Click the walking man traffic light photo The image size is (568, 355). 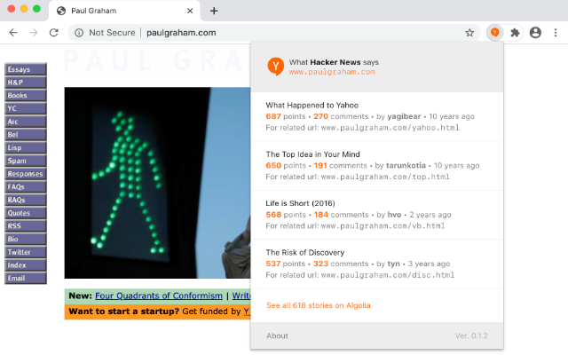tap(157, 183)
